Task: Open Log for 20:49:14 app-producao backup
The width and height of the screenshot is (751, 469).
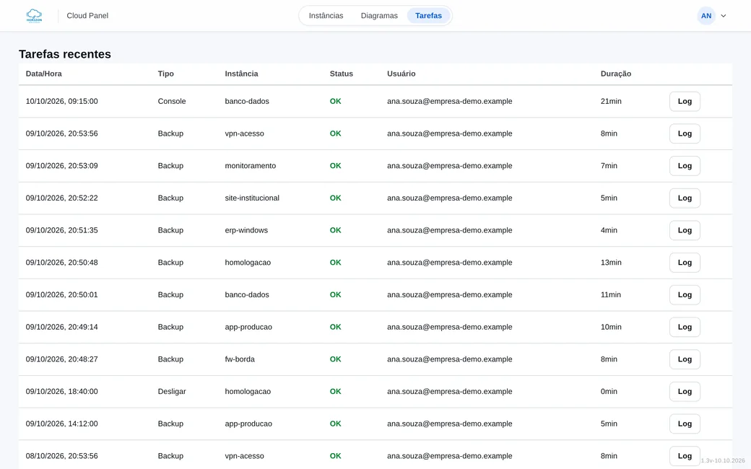Action: pos(685,327)
